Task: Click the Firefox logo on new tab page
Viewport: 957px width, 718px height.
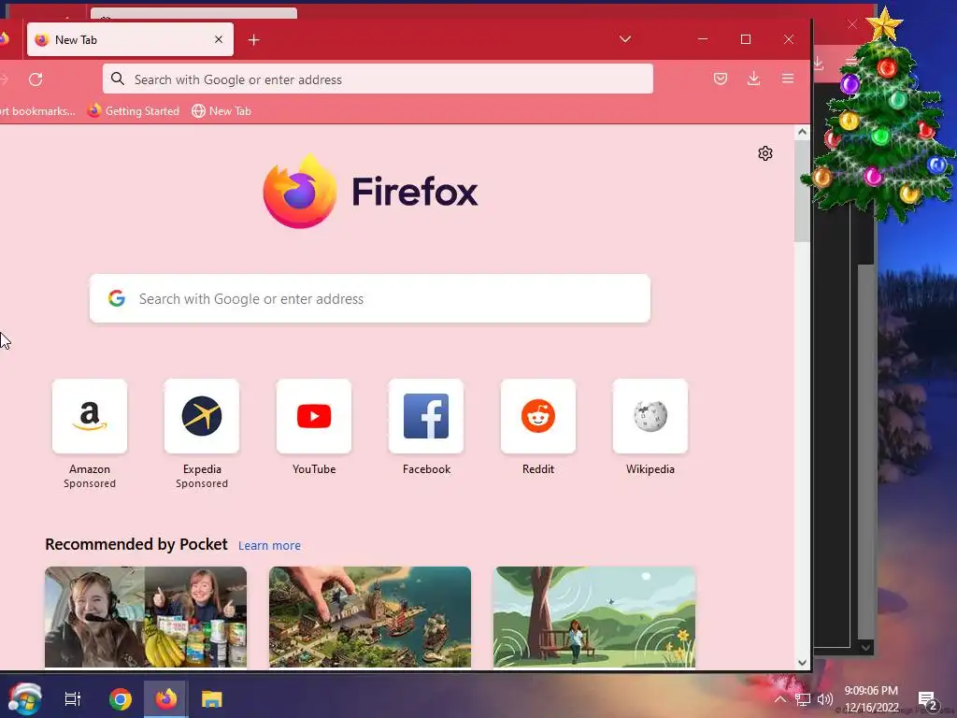Action: (x=370, y=191)
